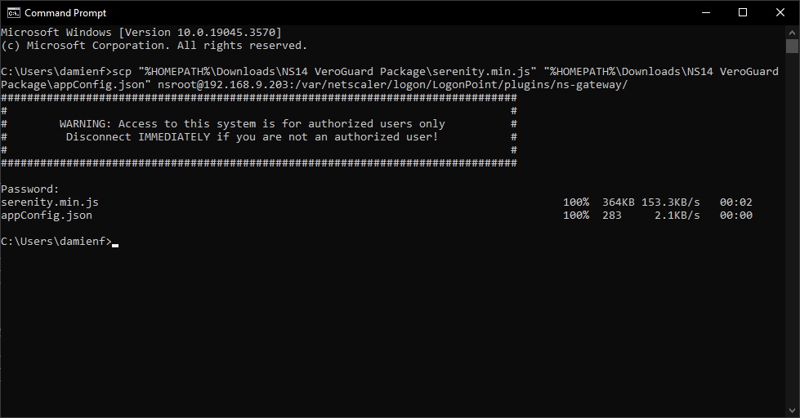Screen dimensions: 800x418
Task: Click the appConfig.json filename in the output
Action: pyautogui.click(x=47, y=216)
